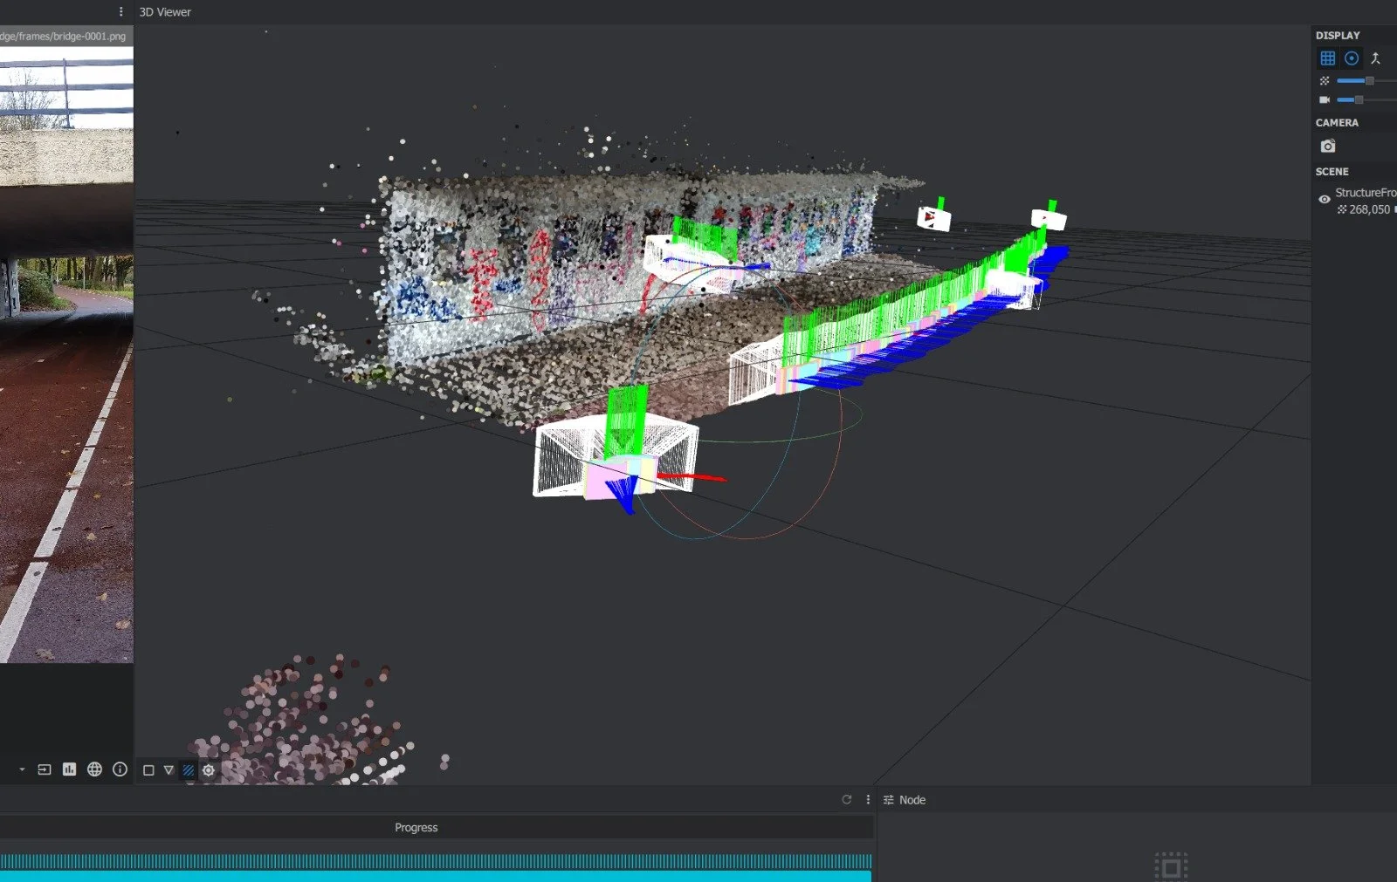The image size is (1397, 882).
Task: Click the input/output icon in image viewer
Action: (x=45, y=769)
